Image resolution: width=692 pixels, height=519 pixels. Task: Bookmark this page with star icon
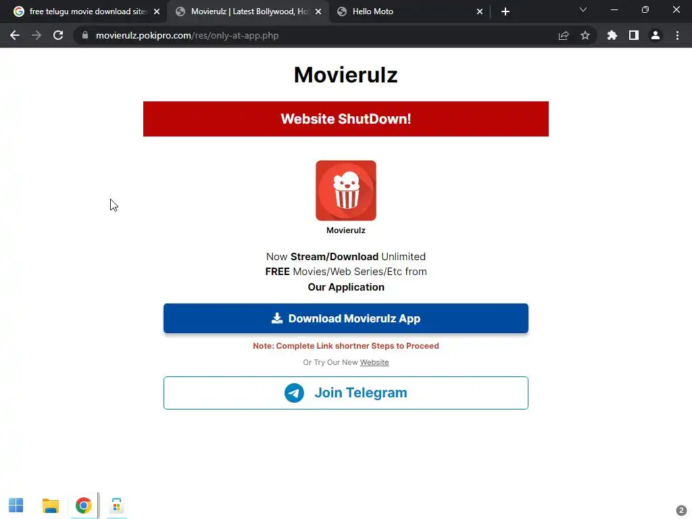(x=585, y=35)
